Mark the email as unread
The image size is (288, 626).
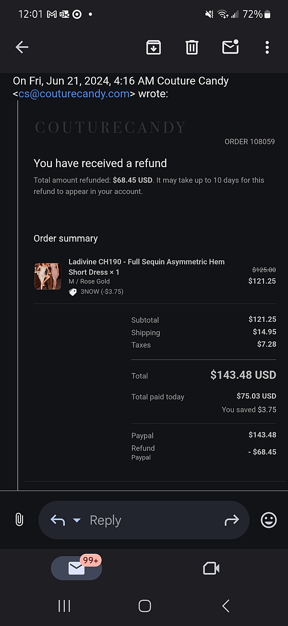pos(230,47)
